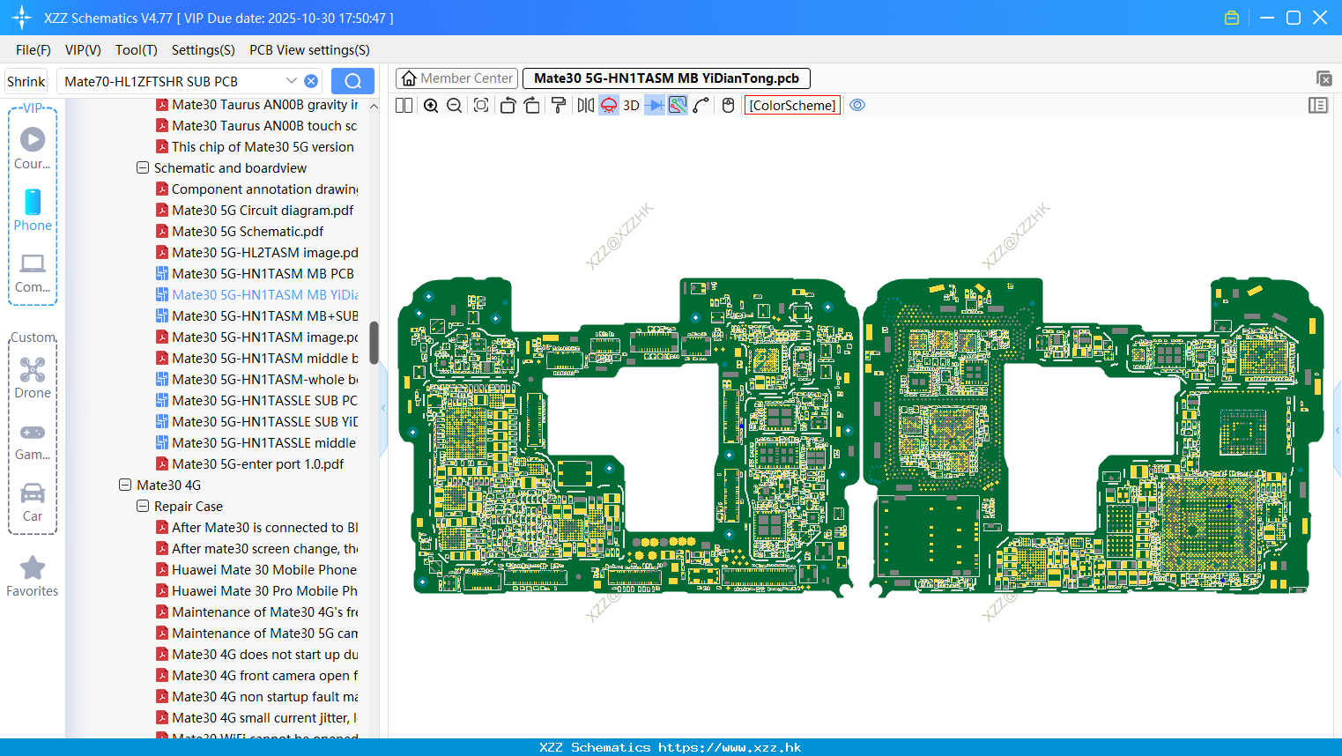Toggle the eye visibility icon
The height and width of the screenshot is (756, 1342).
coord(857,105)
